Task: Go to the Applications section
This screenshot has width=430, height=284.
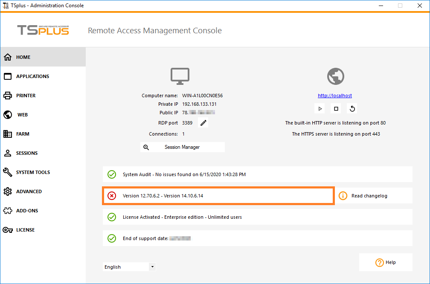Action: pyautogui.click(x=32, y=76)
